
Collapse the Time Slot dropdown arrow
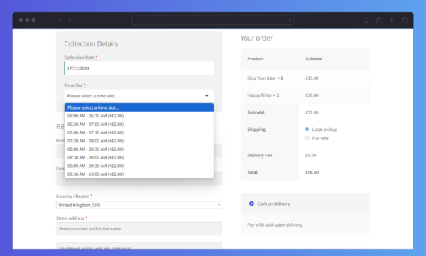pos(207,96)
